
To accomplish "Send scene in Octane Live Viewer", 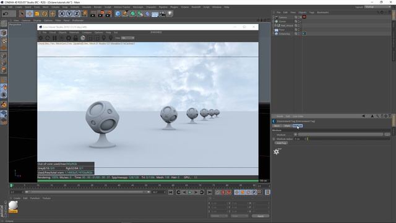I will pyautogui.click(x=40, y=38).
